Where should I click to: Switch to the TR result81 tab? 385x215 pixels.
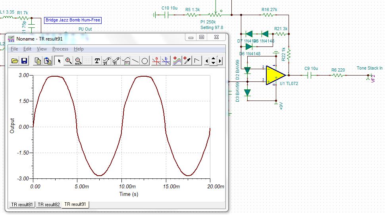point(22,204)
